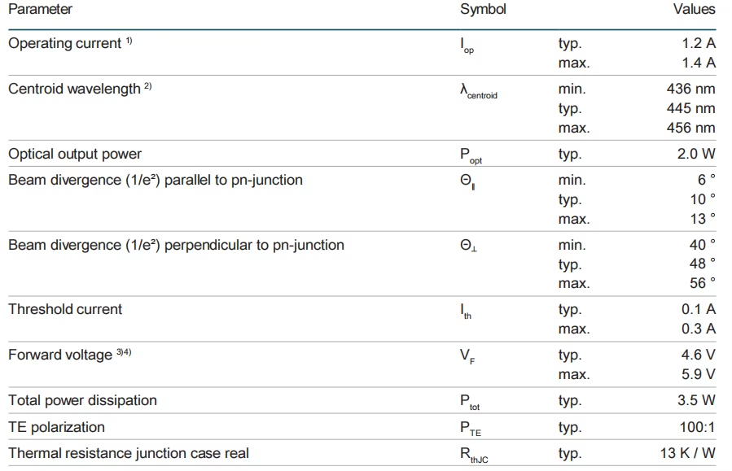
Task: Click the 13 K / W thermal resistance value
Action: pyautogui.click(x=688, y=453)
